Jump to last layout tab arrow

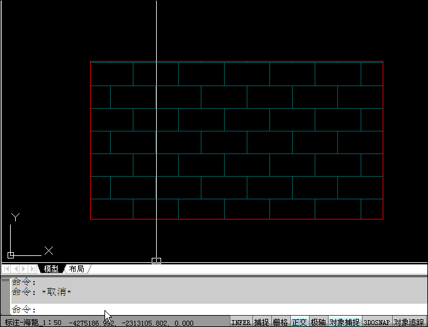coord(33,269)
